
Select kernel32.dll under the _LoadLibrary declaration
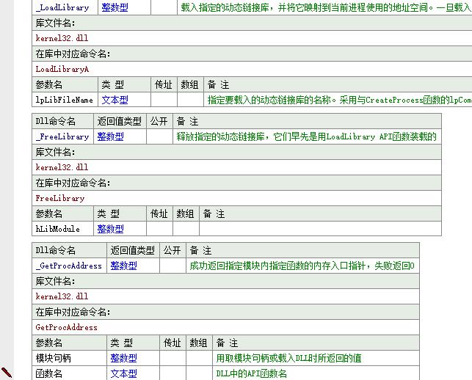(x=62, y=38)
